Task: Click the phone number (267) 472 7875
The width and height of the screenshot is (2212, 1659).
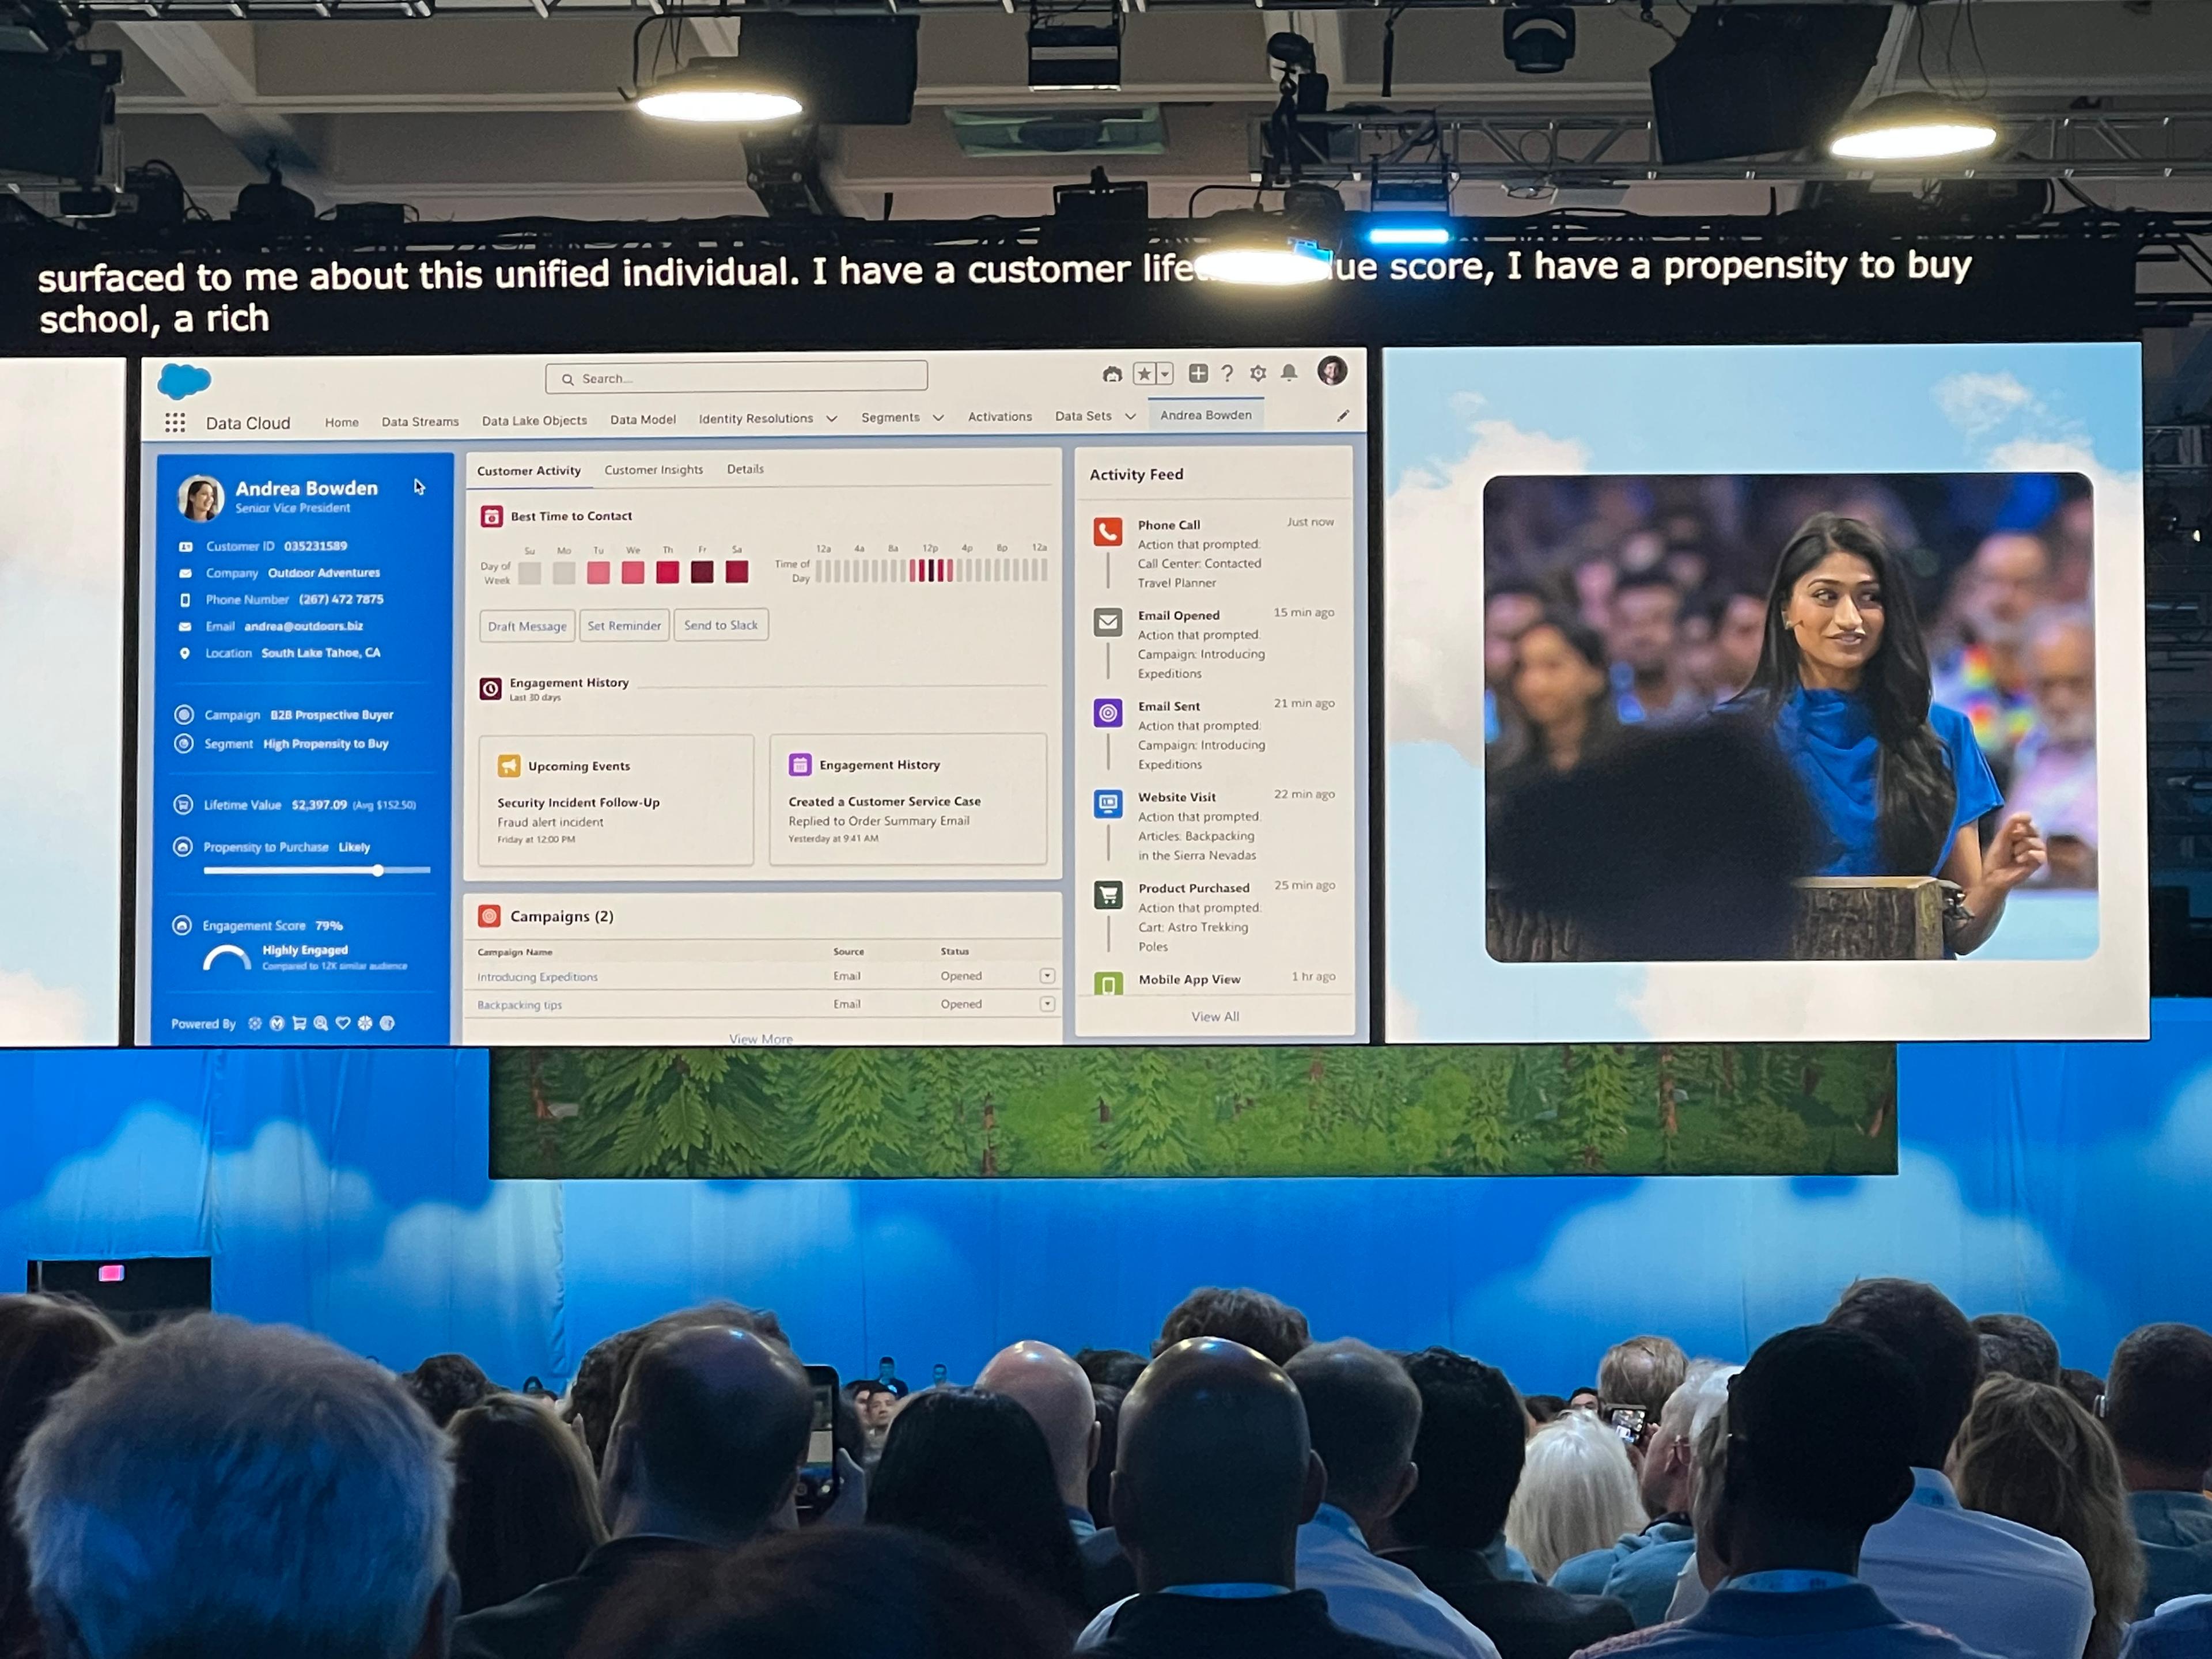Action: point(341,599)
